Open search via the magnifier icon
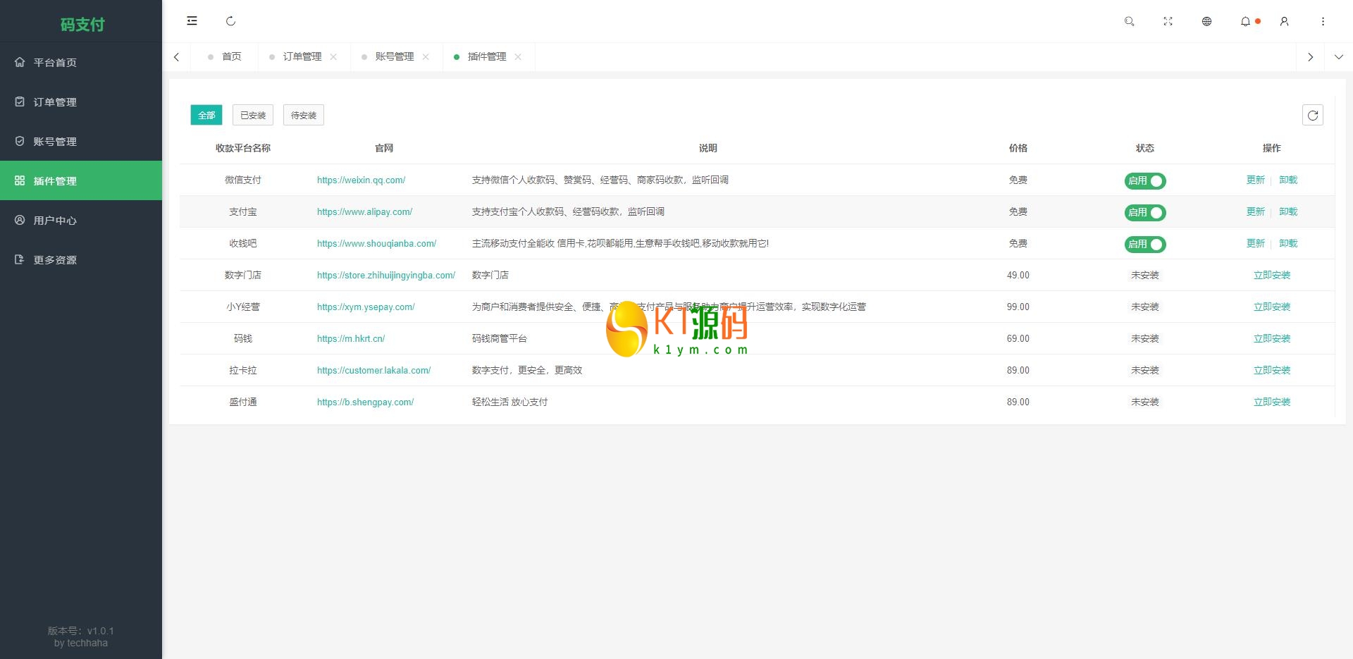1353x659 pixels. [1129, 21]
